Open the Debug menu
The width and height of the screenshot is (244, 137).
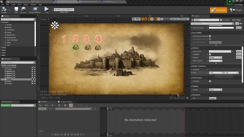tap(26, 5)
